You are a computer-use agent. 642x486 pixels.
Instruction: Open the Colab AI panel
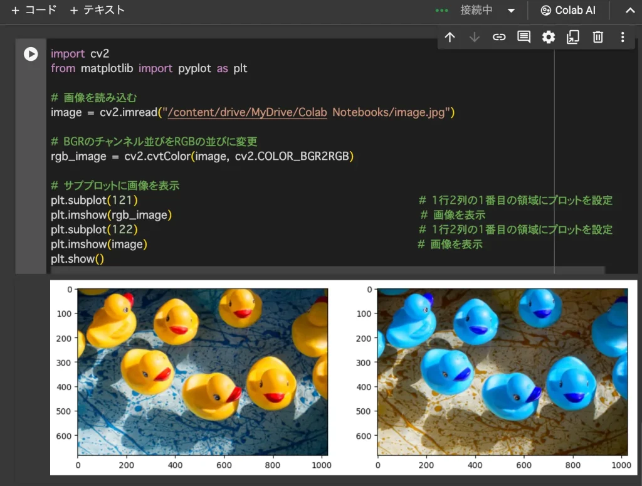point(569,10)
